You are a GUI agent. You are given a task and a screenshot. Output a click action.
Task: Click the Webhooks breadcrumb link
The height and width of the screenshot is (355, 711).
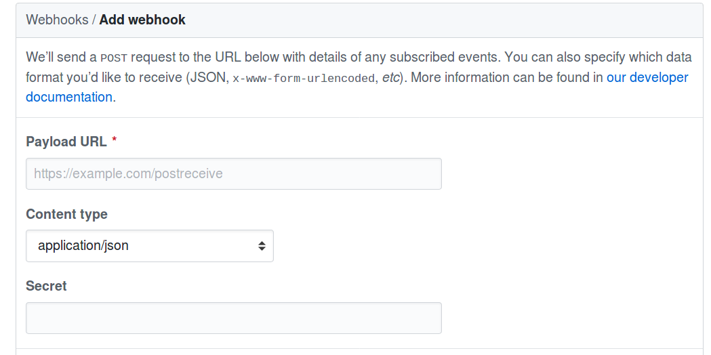[57, 20]
